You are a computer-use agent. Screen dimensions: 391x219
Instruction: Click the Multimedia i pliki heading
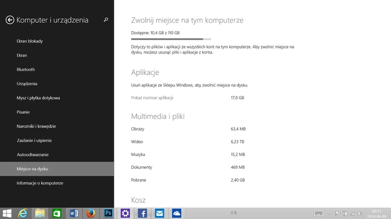(x=158, y=116)
